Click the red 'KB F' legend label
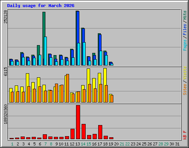 click(x=185, y=135)
